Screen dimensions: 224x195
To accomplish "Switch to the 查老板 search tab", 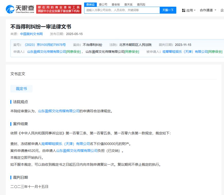I will (x=116, y=5).
